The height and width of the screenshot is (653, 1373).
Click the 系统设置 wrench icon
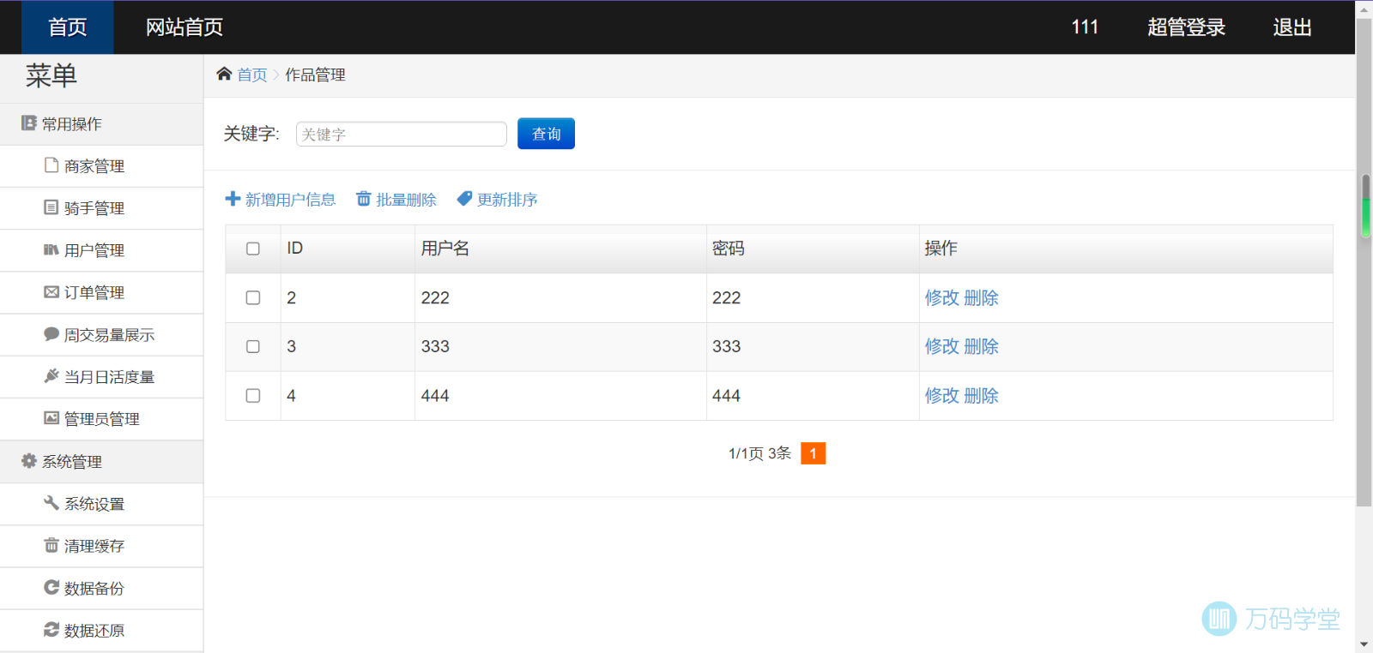click(x=51, y=502)
